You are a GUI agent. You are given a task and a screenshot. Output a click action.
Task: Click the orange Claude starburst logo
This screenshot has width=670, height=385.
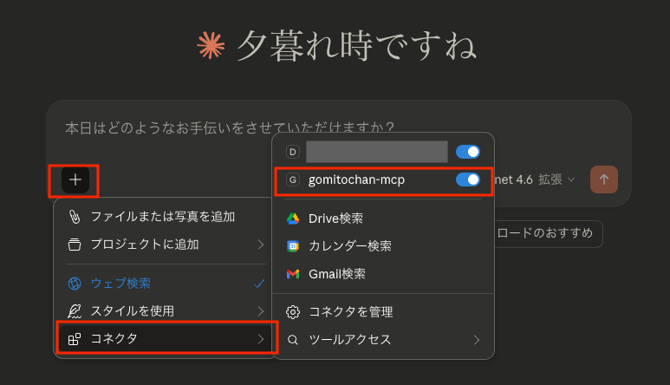coord(211,45)
